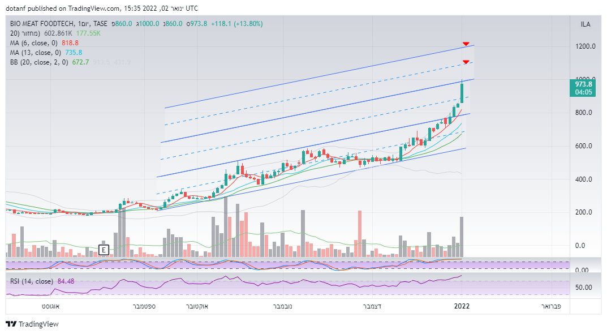Click the אוגוסט month label on time axis
Viewport: 607px width, 334px height.
pyautogui.click(x=51, y=306)
